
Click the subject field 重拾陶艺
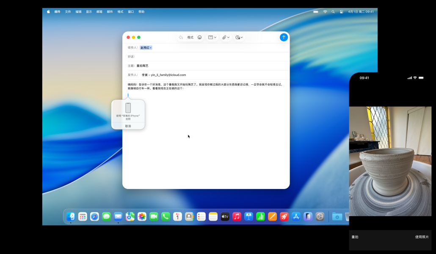click(x=143, y=66)
